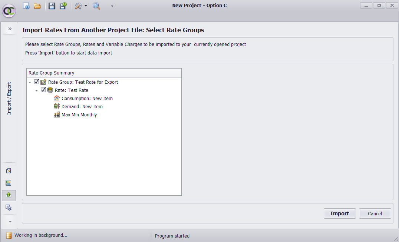
Task: Select the highlighted Import/Export sidebar icon
Action: pos(9,195)
